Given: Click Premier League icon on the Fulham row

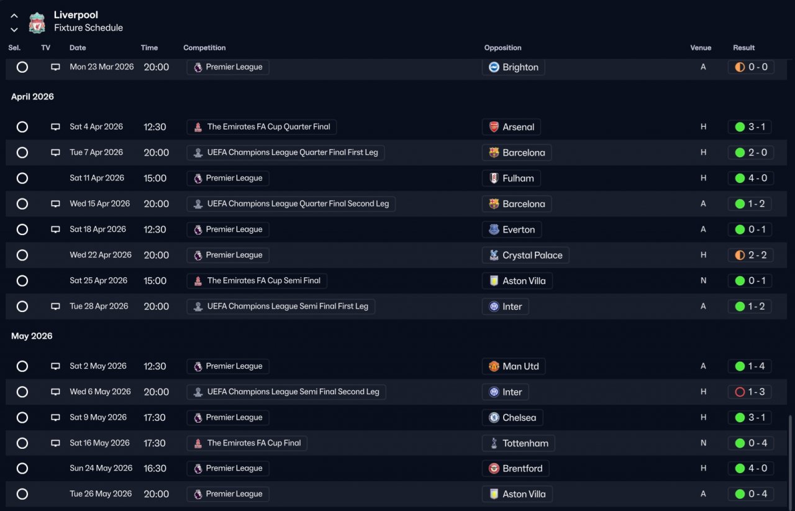Looking at the screenshot, I should click(x=198, y=178).
